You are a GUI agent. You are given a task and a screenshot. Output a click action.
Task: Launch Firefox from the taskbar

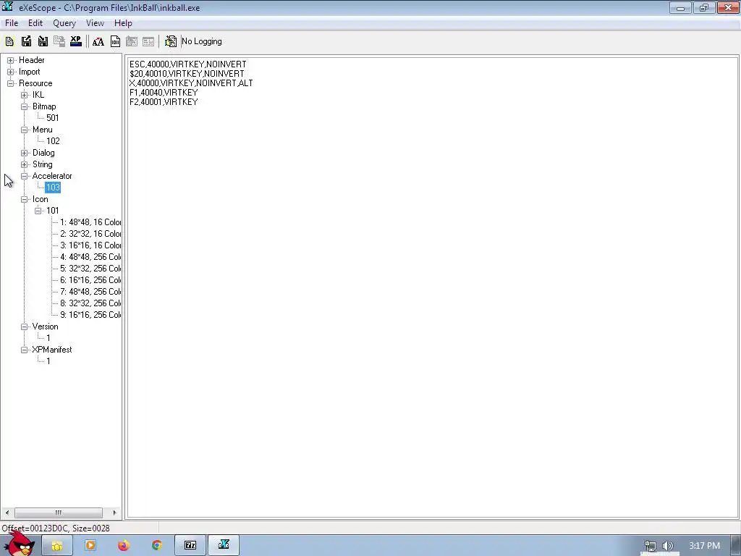[x=124, y=546]
